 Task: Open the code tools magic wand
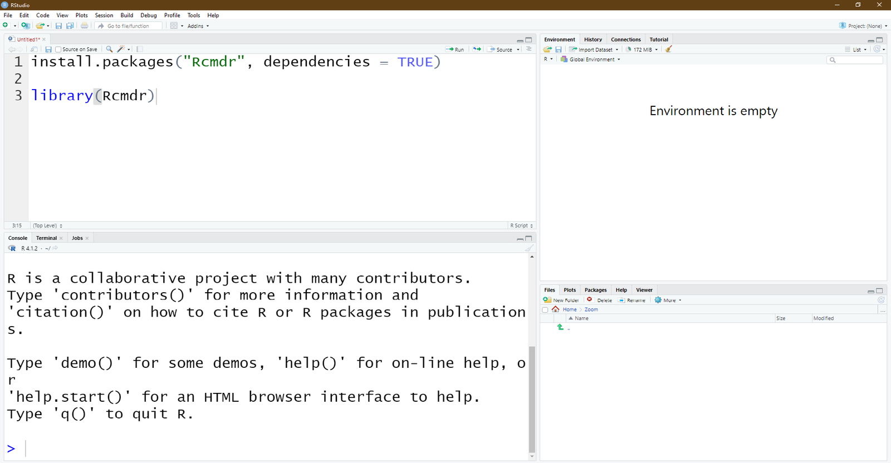(121, 49)
